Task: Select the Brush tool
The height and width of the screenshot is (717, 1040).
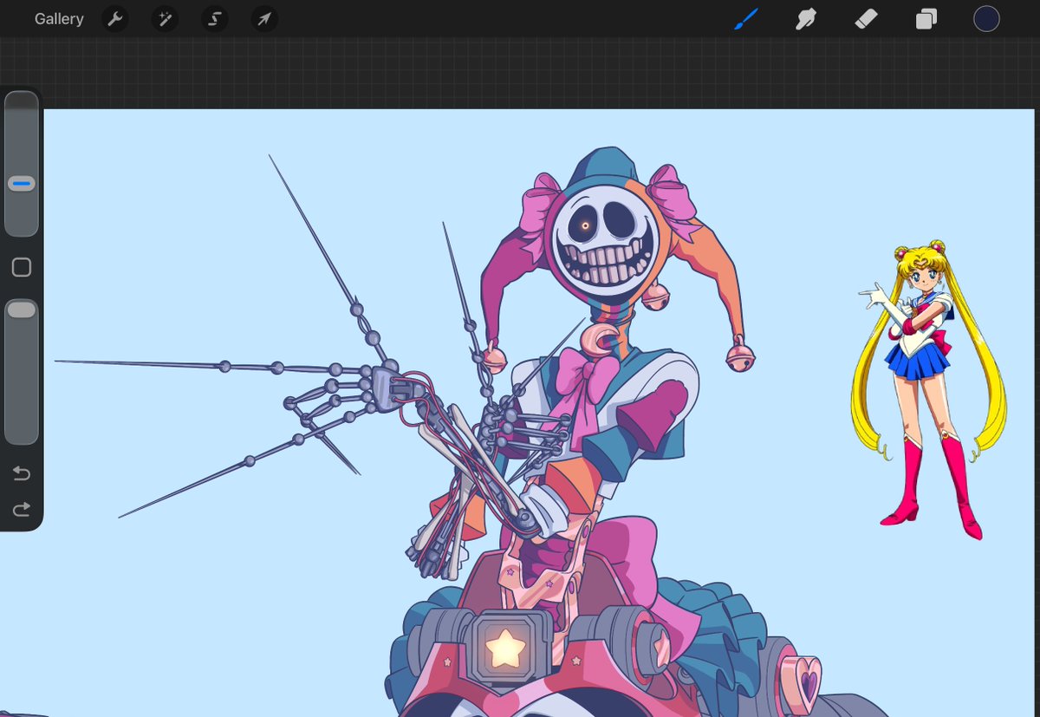Action: coord(746,18)
